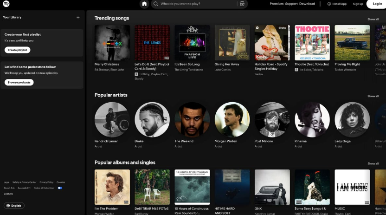Viewport: 386px width, 215px height.
Task: Open Premium in top navigation
Action: coord(277,4)
